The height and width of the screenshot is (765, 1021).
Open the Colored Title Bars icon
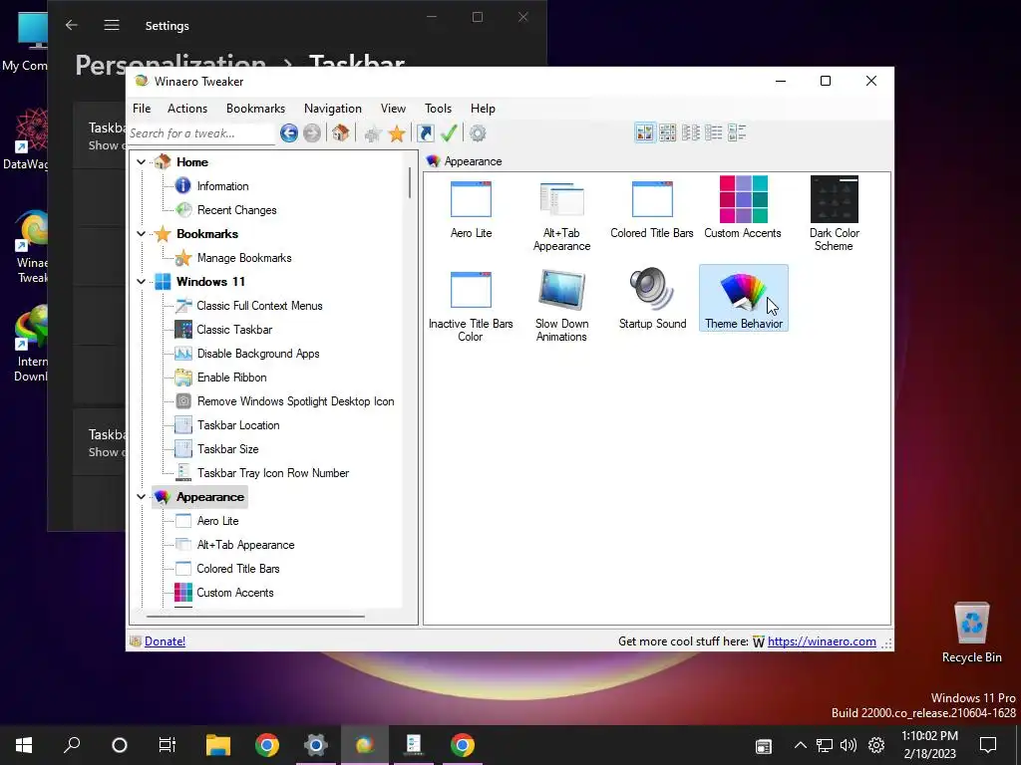(652, 208)
